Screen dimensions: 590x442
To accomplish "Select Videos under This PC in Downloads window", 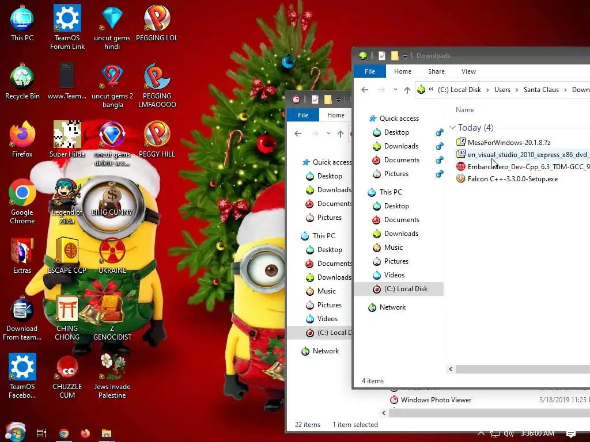I will point(394,275).
